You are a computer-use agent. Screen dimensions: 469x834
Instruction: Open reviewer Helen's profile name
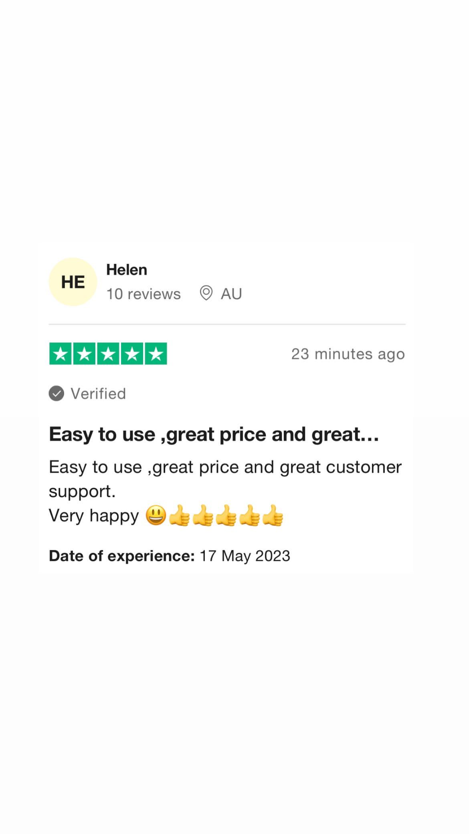click(x=127, y=270)
